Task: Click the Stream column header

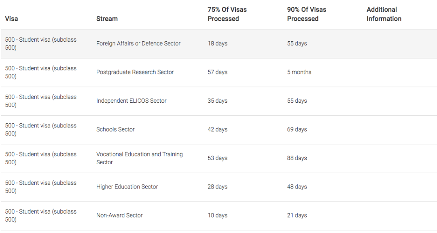Action: pyautogui.click(x=107, y=19)
